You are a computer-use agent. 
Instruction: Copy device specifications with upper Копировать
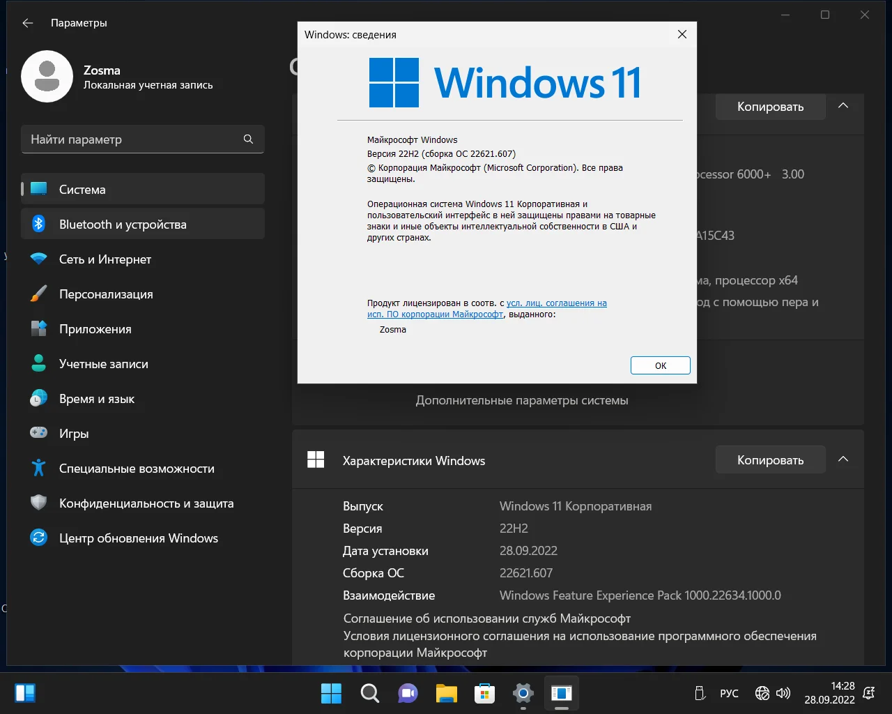tap(771, 107)
